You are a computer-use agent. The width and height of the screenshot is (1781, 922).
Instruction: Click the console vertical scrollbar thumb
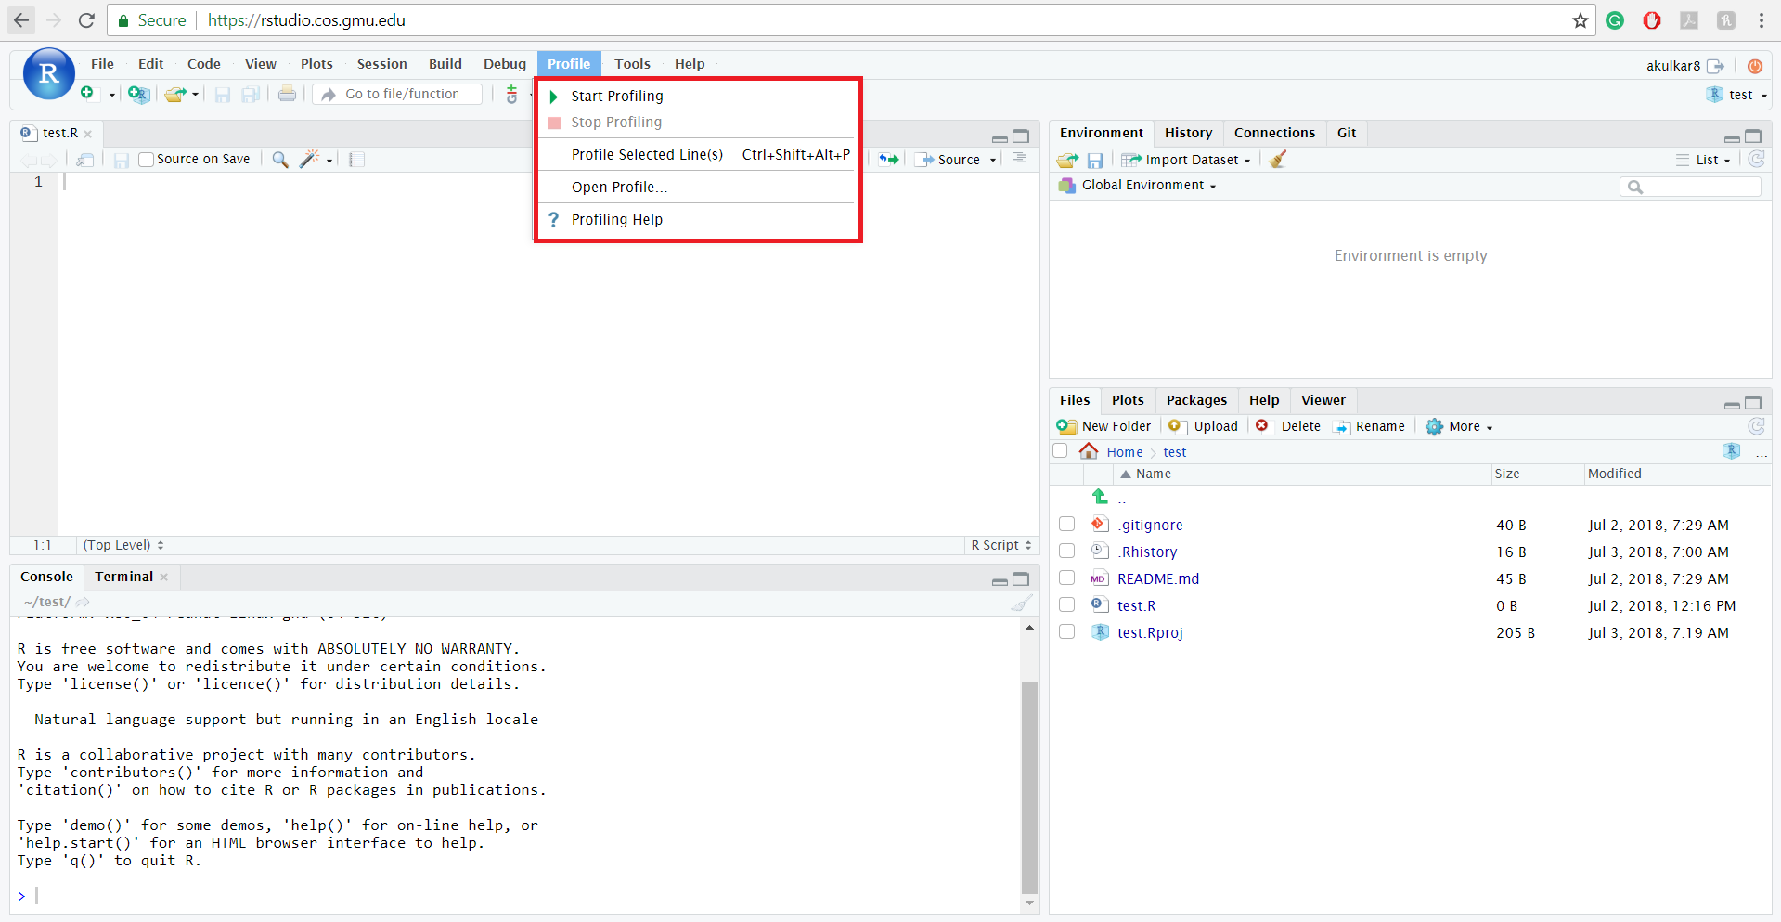point(1029,787)
